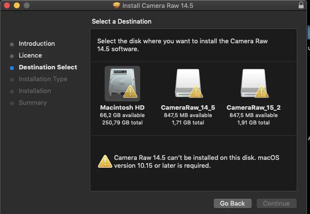Viewport: 310px width, 214px height.
Task: Open the Destination Select step
Action: coord(48,67)
